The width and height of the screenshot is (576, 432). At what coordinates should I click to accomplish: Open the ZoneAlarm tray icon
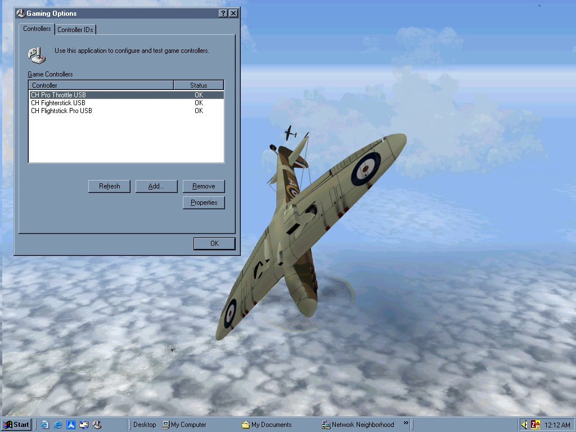(535, 425)
